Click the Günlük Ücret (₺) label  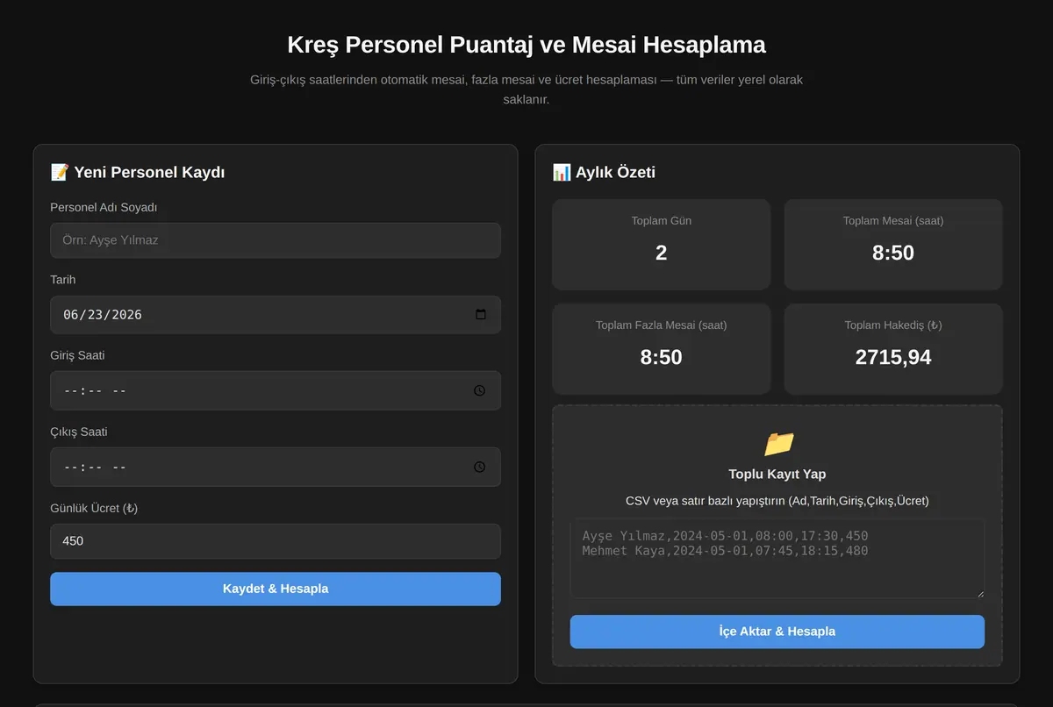pos(94,508)
